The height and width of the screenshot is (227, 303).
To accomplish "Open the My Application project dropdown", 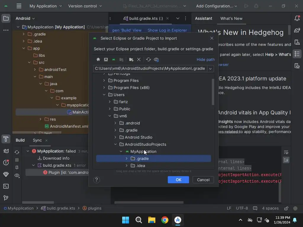I will 46,6.
